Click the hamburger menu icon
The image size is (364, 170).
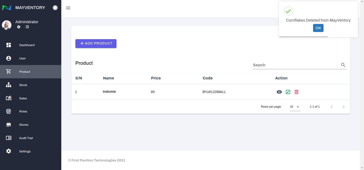point(68,8)
